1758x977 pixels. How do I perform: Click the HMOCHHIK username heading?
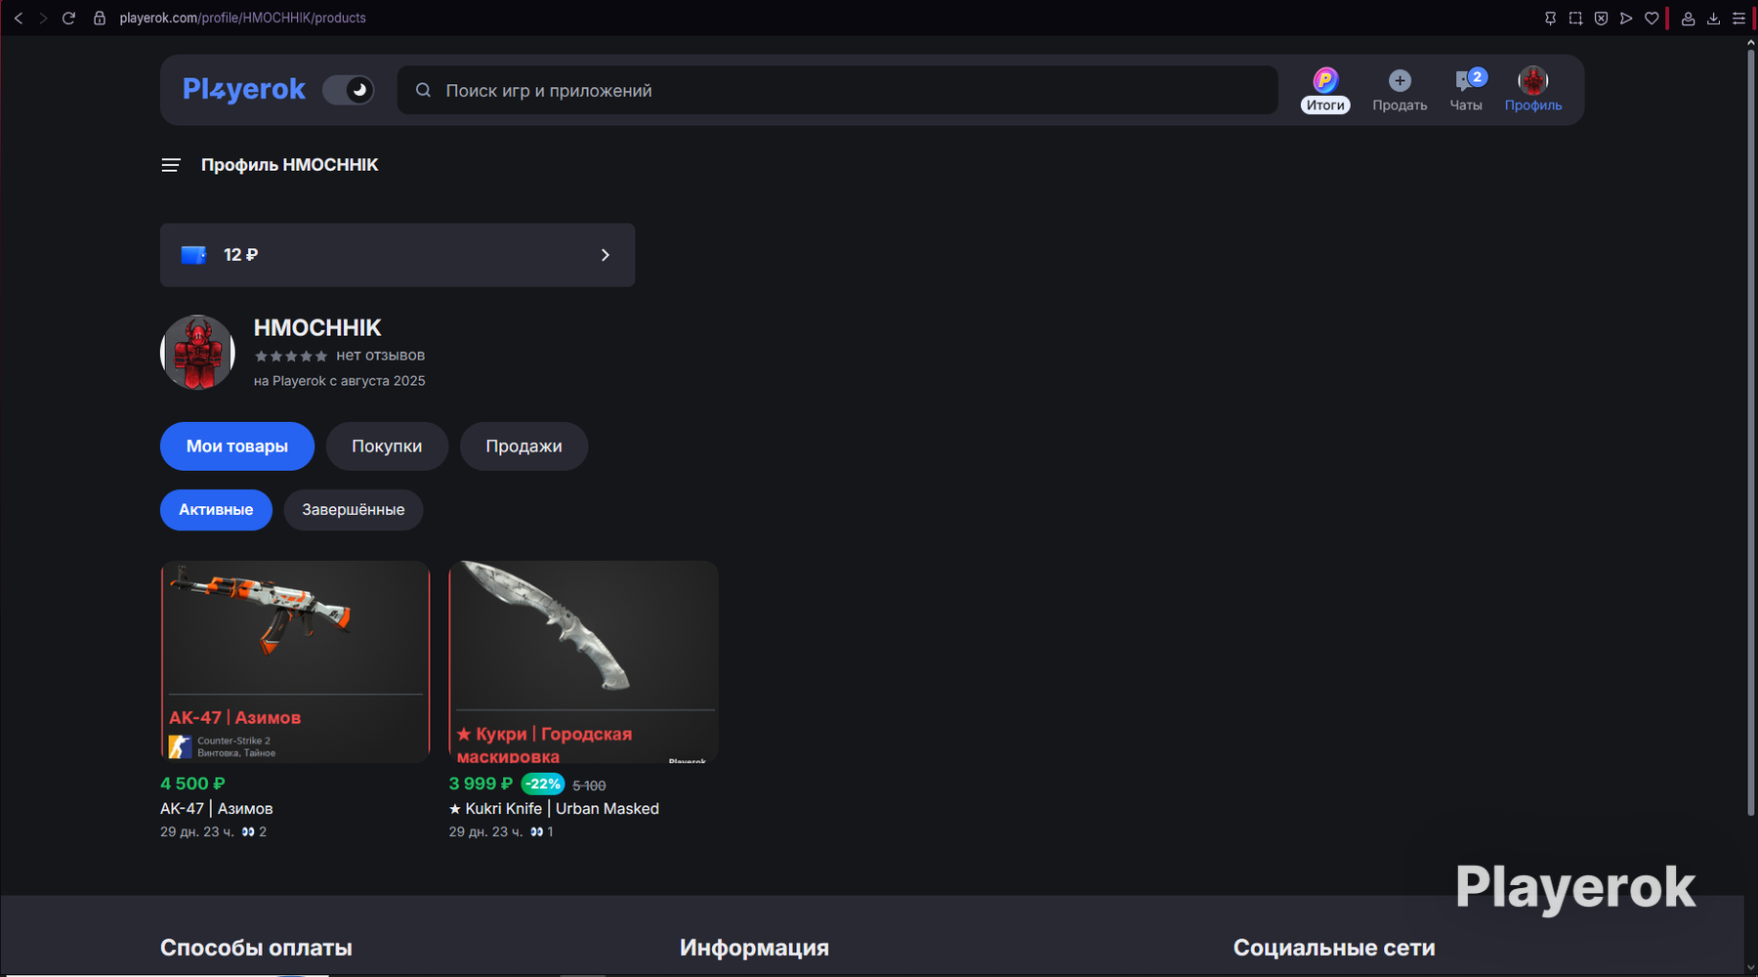coord(317,328)
